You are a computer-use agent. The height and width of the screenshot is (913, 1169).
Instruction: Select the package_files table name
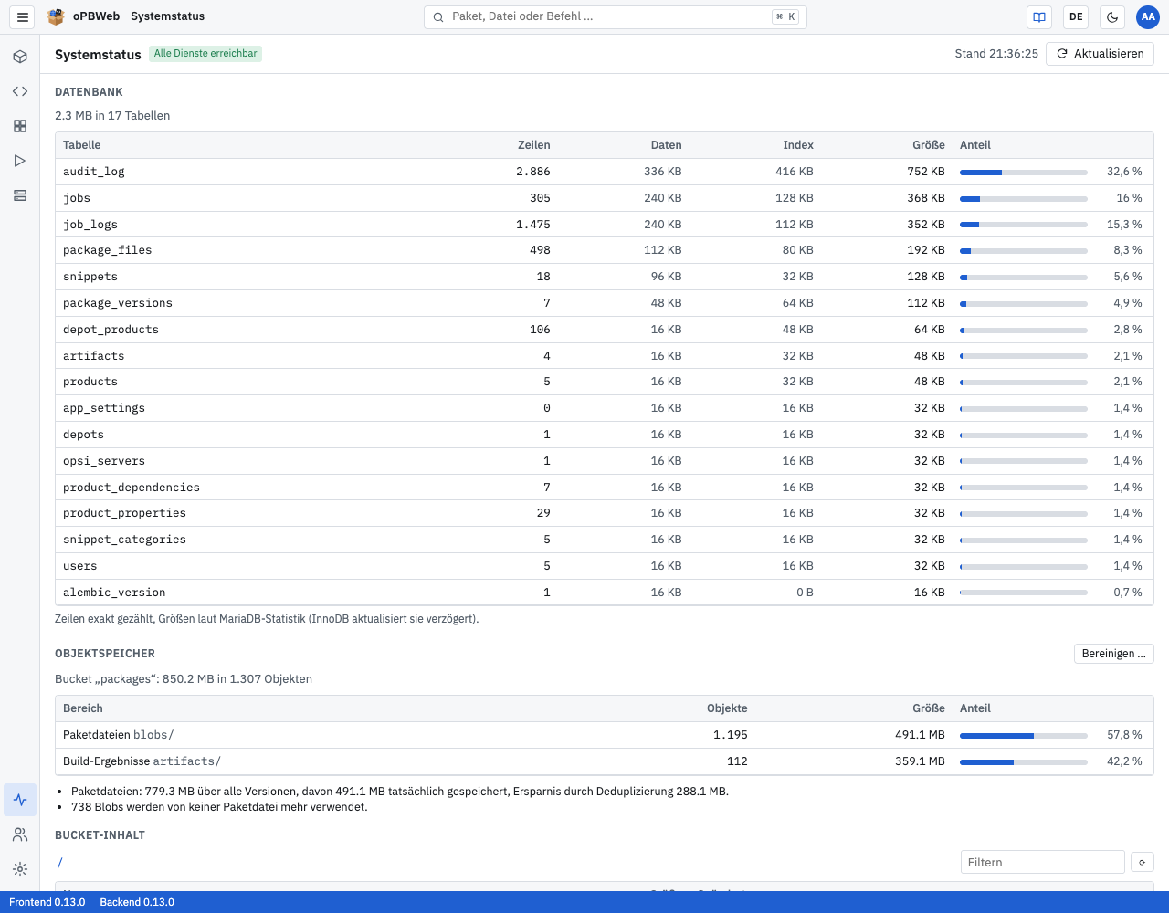[108, 250]
